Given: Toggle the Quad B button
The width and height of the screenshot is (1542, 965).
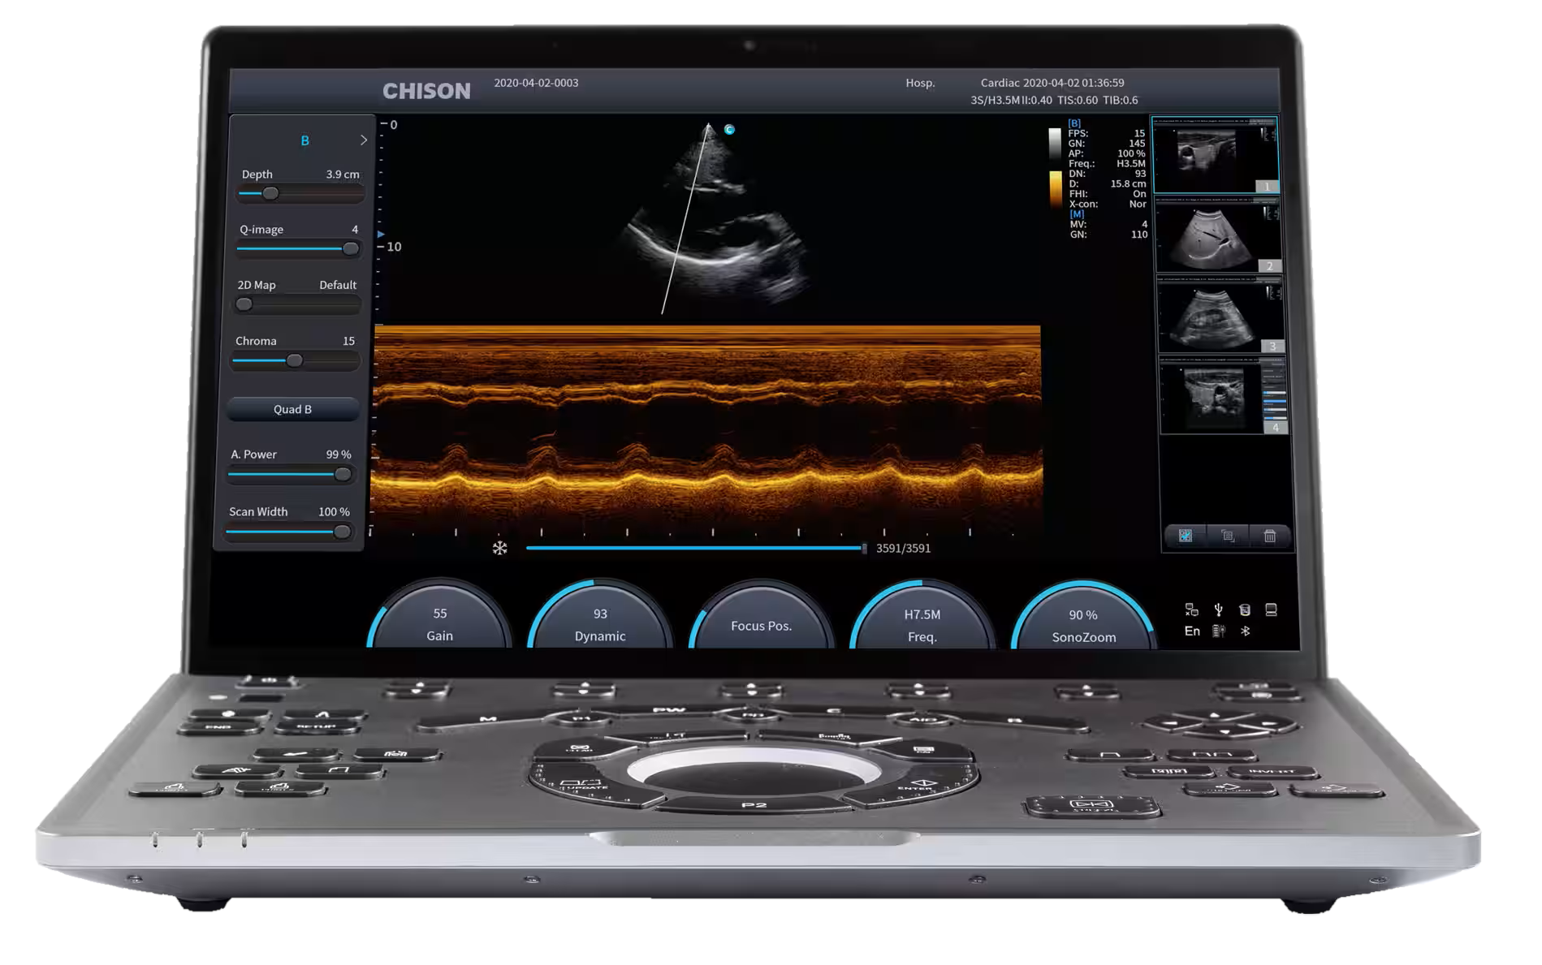Looking at the screenshot, I should pos(292,409).
